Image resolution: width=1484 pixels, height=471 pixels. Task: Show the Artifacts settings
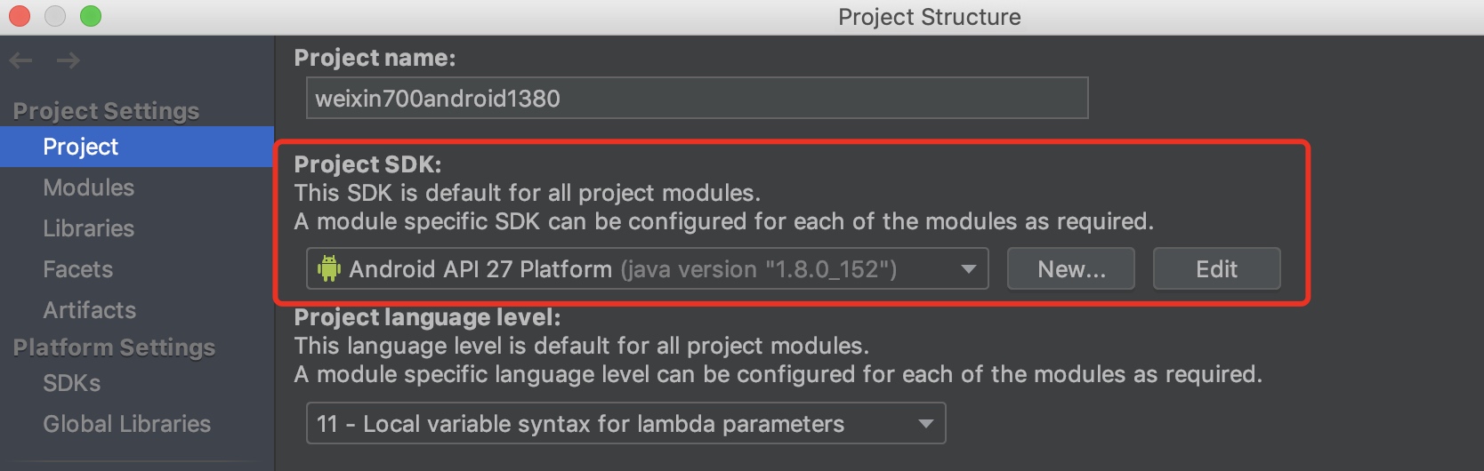90,310
